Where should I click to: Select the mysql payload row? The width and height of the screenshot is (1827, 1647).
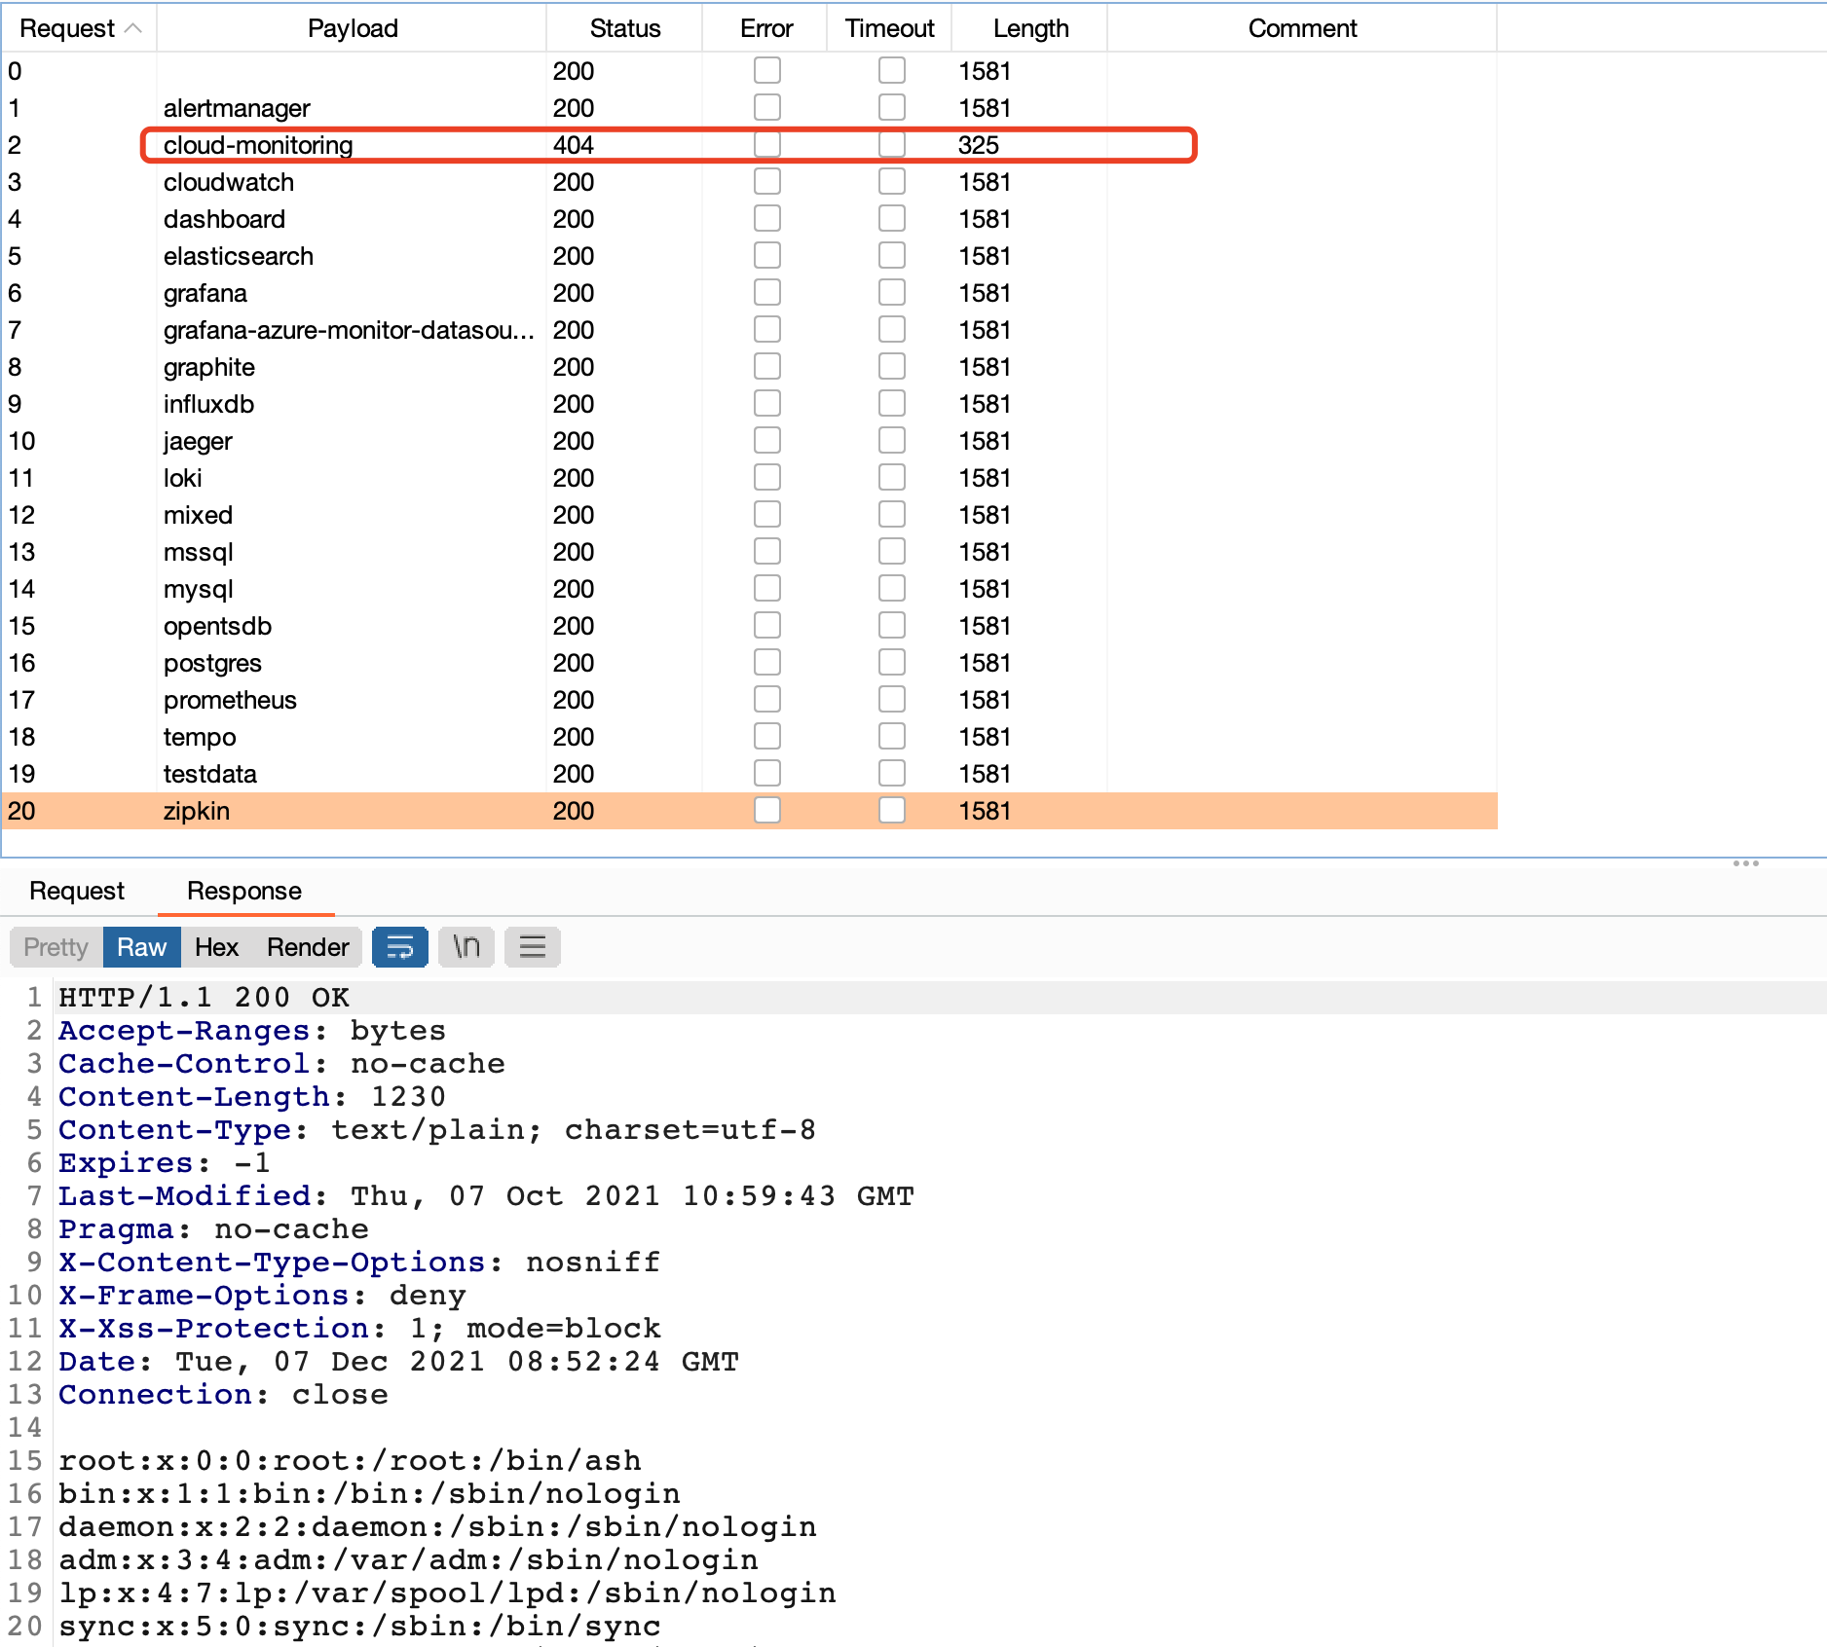pyautogui.click(x=749, y=589)
